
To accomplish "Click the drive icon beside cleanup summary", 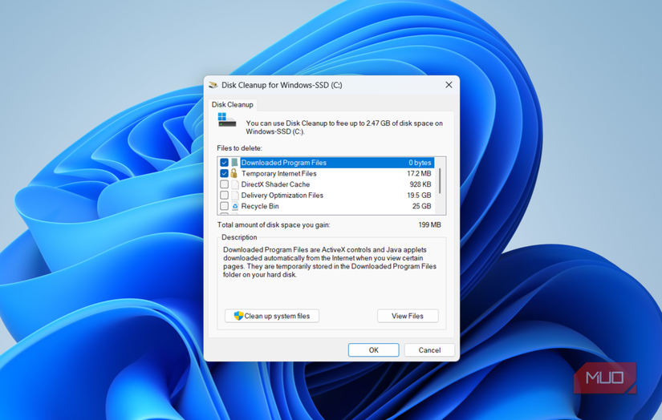I will 227,119.
